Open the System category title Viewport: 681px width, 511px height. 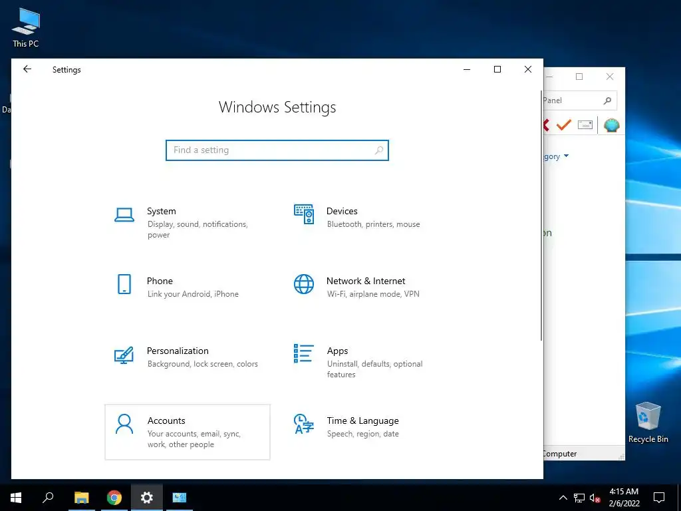161,211
